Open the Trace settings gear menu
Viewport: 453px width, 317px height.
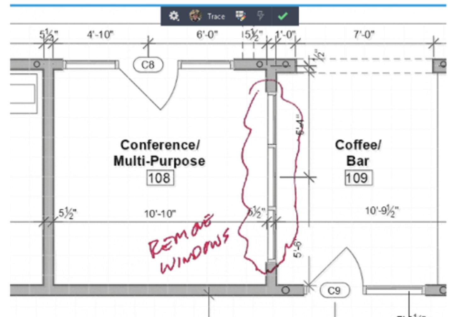174,16
